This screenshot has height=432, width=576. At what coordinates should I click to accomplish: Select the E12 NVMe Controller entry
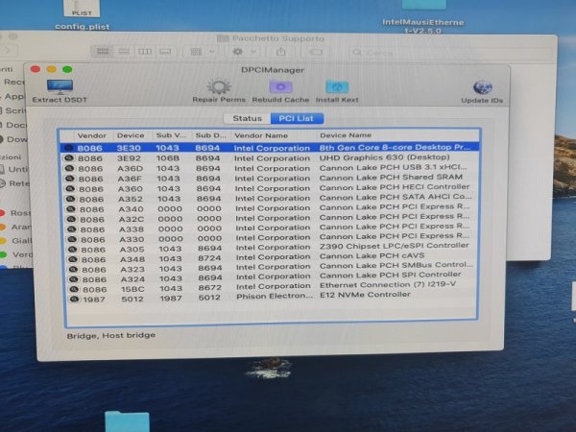pos(365,295)
